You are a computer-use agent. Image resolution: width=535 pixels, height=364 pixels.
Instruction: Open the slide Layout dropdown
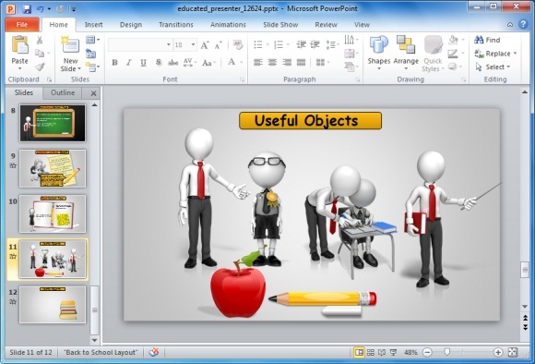(92, 40)
